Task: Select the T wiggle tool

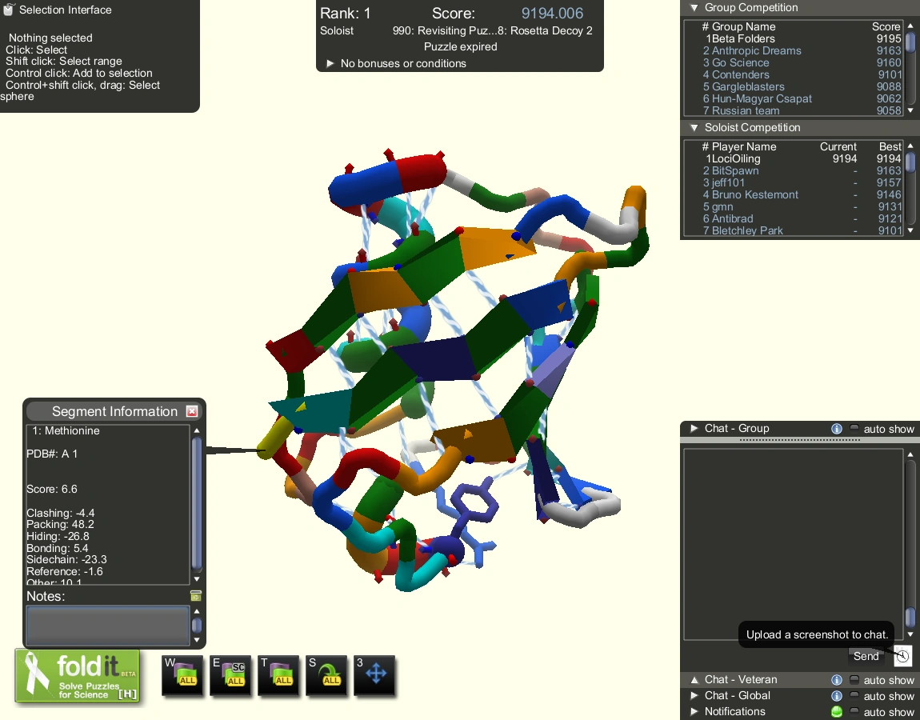Action: [278, 674]
